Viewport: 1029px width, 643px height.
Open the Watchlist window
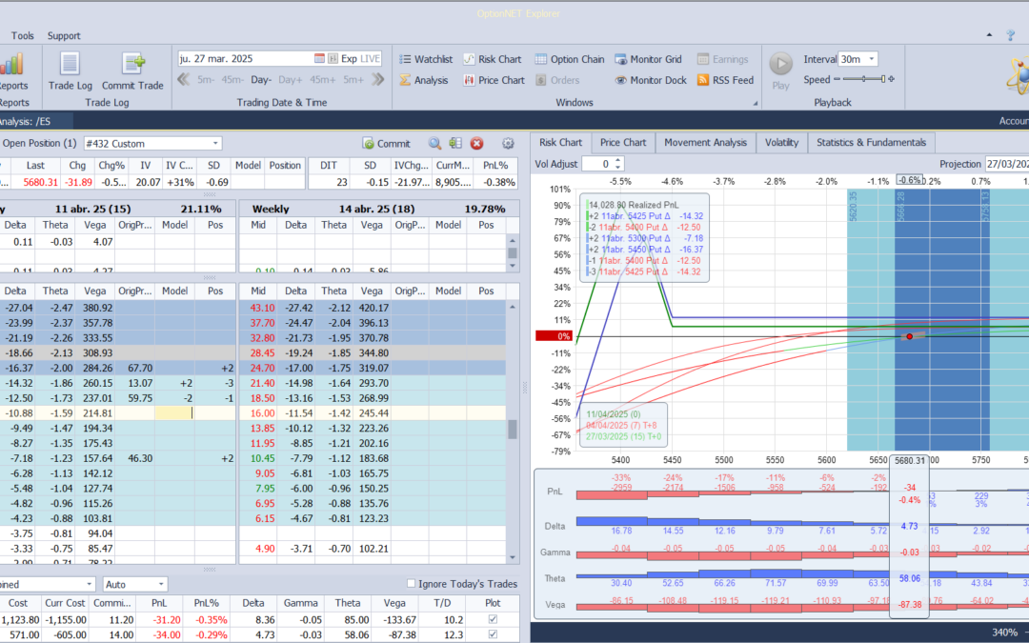[426, 59]
